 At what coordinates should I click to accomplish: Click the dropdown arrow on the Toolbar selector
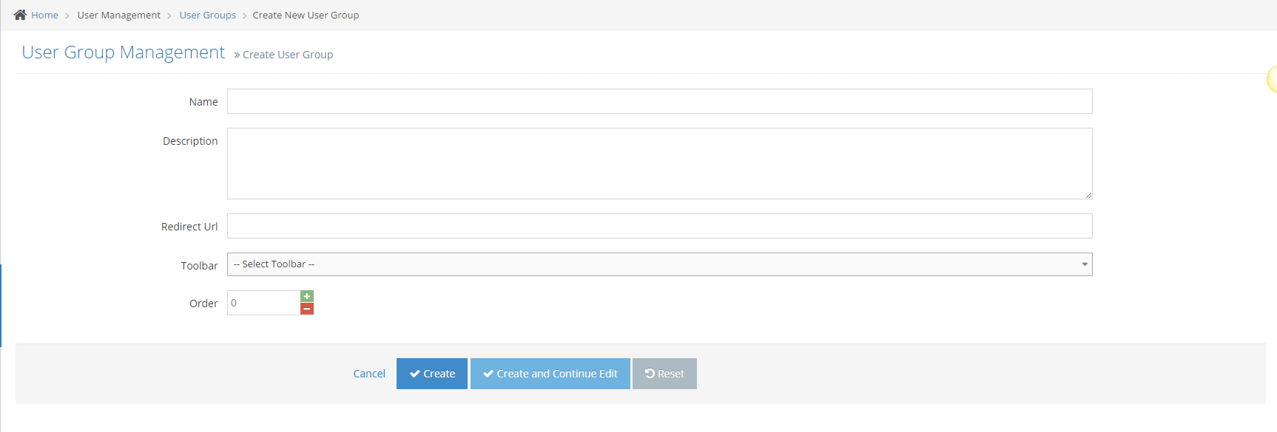1084,264
